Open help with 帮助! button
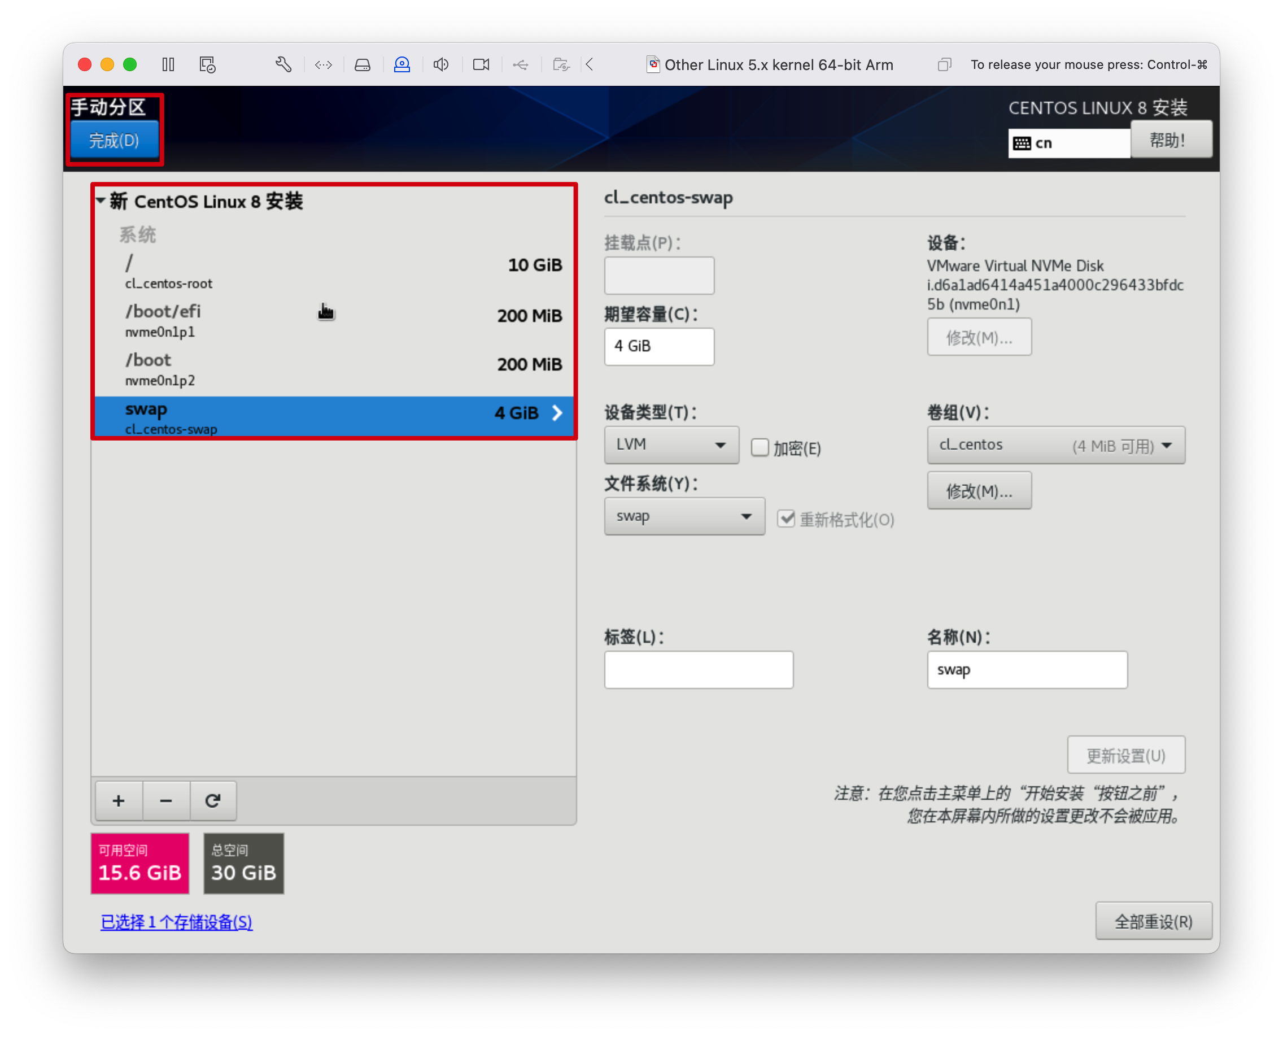This screenshot has height=1037, width=1283. coord(1171,141)
